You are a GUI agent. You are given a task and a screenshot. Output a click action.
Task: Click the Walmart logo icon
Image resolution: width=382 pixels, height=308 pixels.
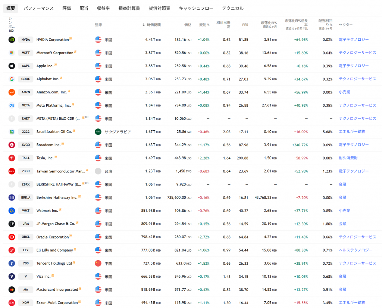click(12, 211)
